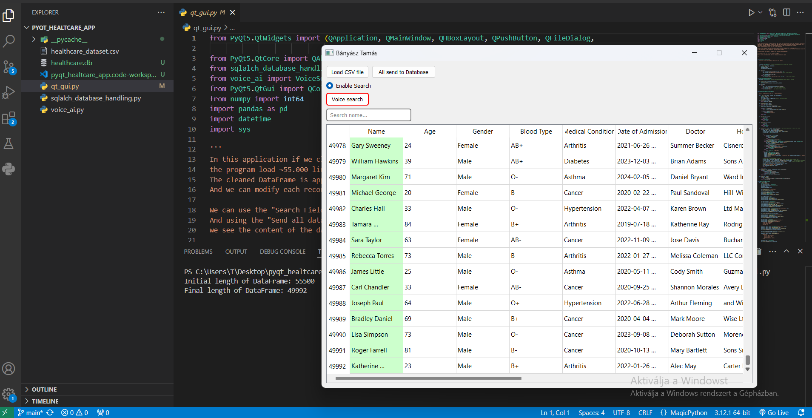812x418 pixels.
Task: Open Run dropdown arrow next to play
Action: click(761, 12)
